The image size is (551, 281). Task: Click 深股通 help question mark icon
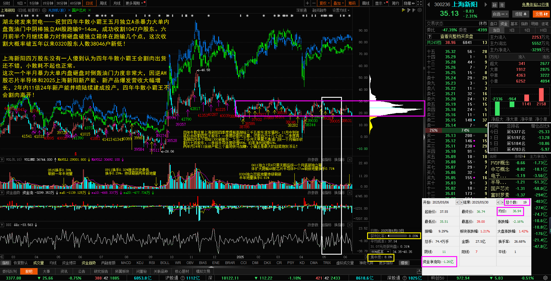pos(405,278)
